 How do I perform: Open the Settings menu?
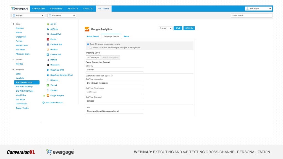104,9
